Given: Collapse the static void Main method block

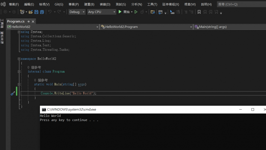Looking at the screenshot, I should [x=19, y=84].
